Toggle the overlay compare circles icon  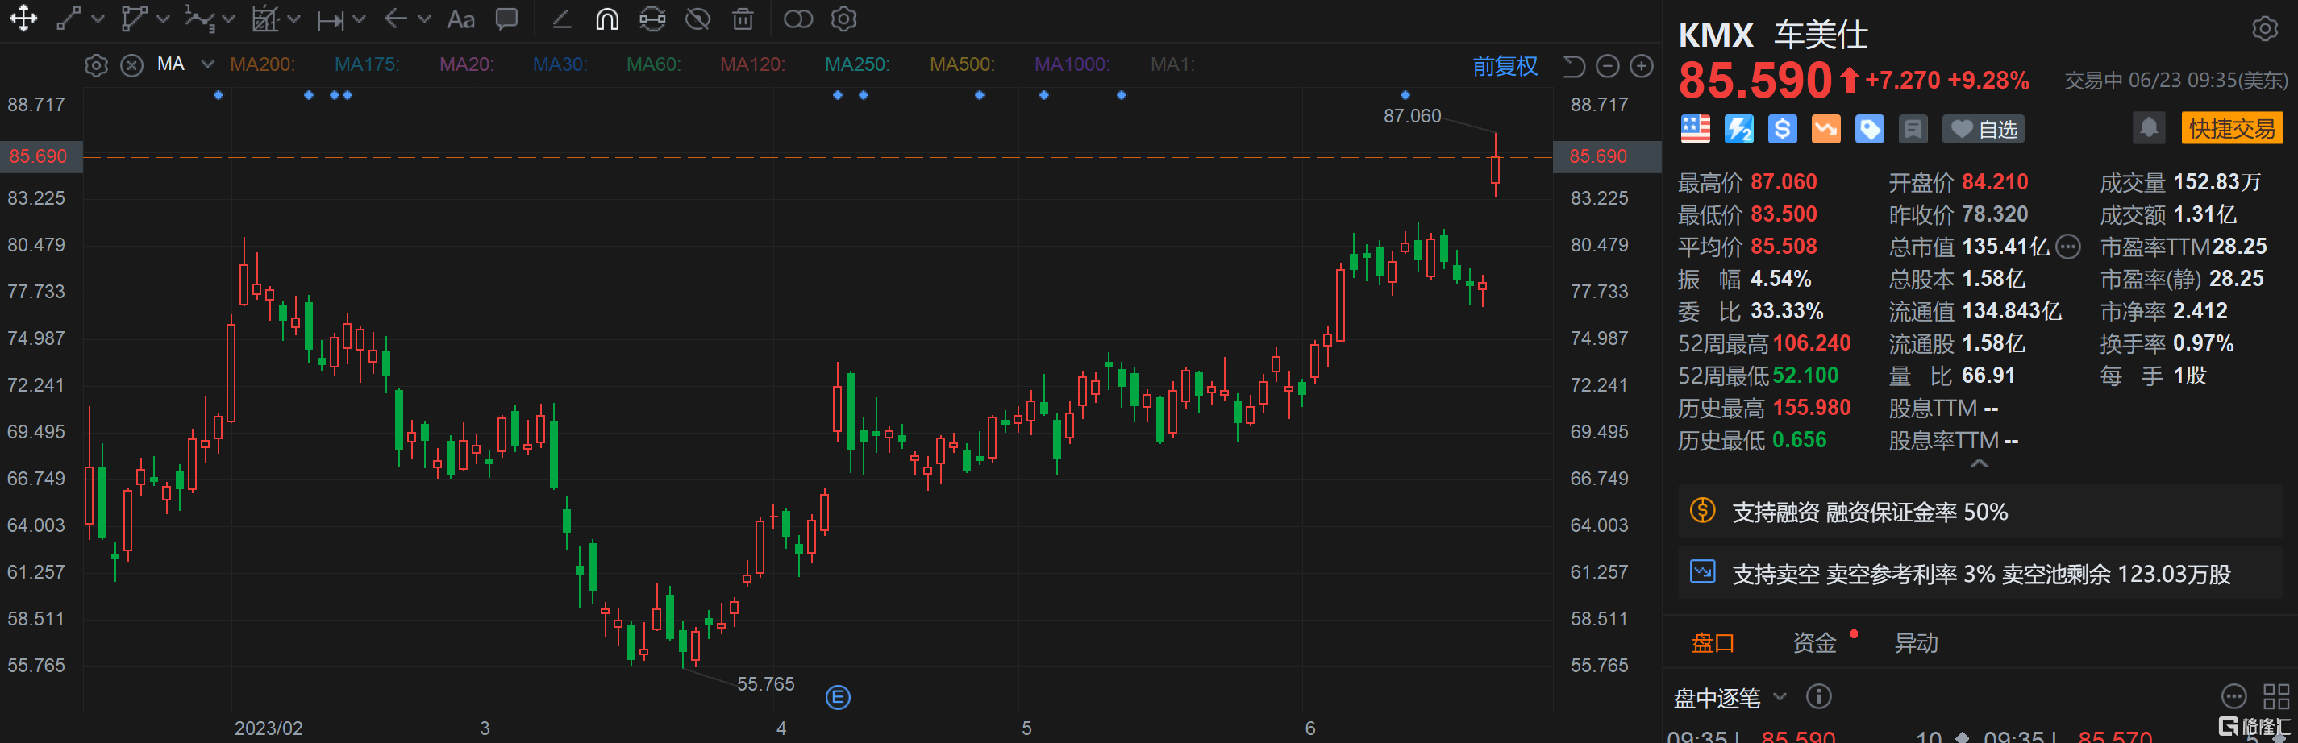[x=797, y=19]
